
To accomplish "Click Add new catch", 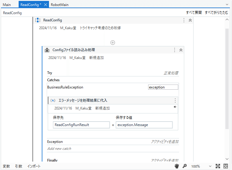I will coord(59,149).
